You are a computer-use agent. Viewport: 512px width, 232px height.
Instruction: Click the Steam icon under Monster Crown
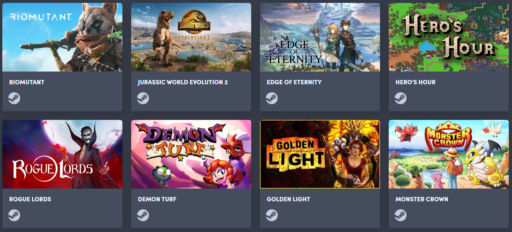[x=401, y=215]
